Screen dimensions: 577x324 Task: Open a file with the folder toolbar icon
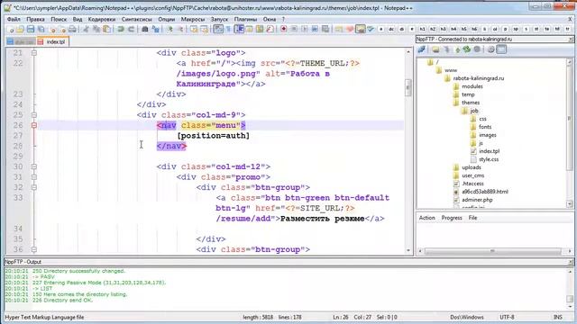[x=20, y=29]
